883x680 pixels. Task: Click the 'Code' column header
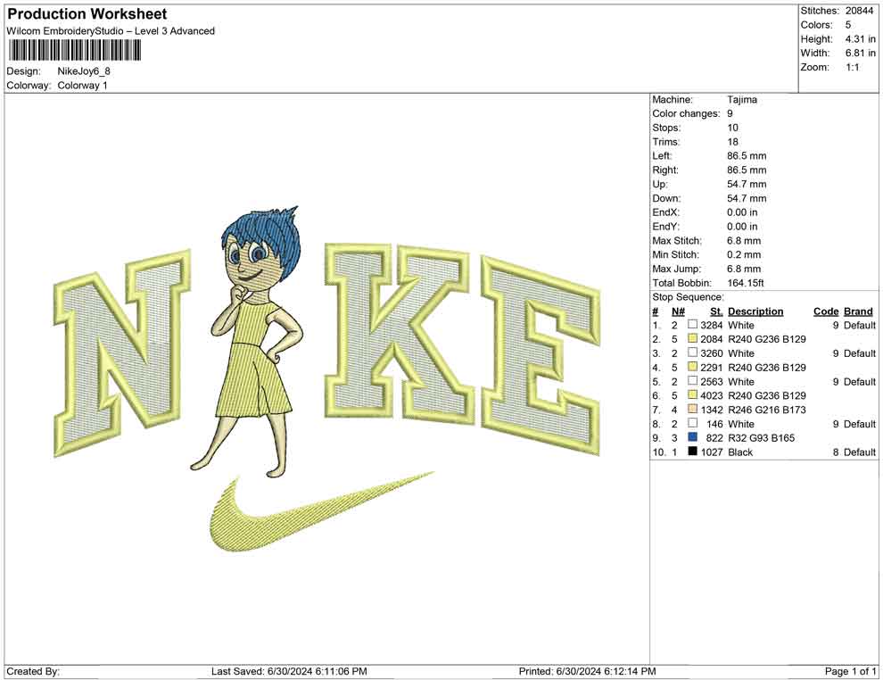click(x=826, y=311)
